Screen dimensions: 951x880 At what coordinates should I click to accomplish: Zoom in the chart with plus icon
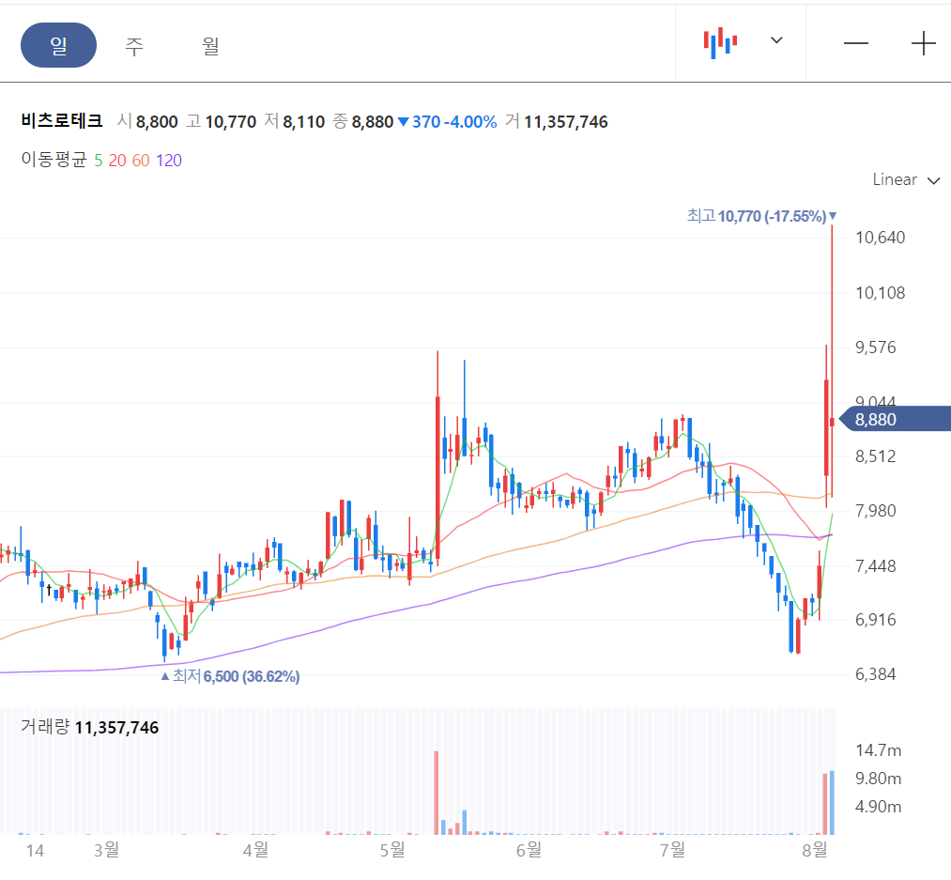click(923, 43)
